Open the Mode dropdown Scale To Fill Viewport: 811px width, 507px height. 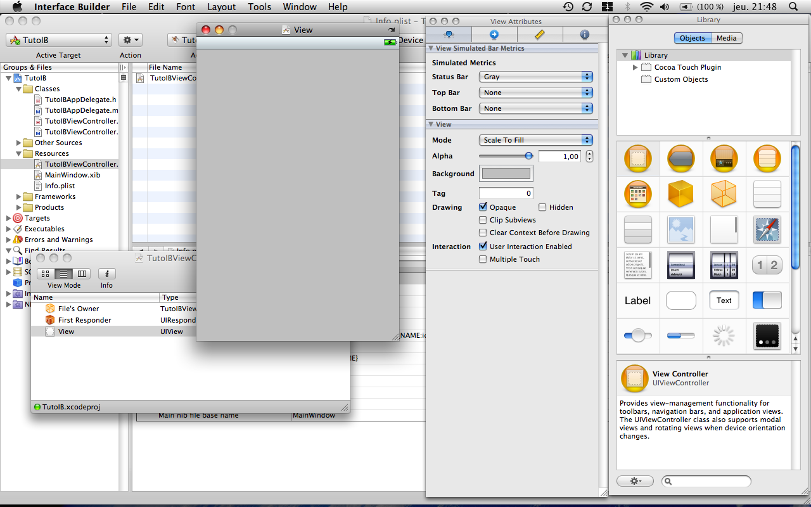point(536,140)
